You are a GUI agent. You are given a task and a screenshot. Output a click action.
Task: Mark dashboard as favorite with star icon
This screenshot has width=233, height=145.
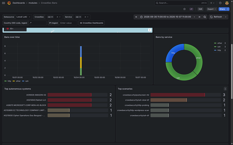(x=184, y=9)
